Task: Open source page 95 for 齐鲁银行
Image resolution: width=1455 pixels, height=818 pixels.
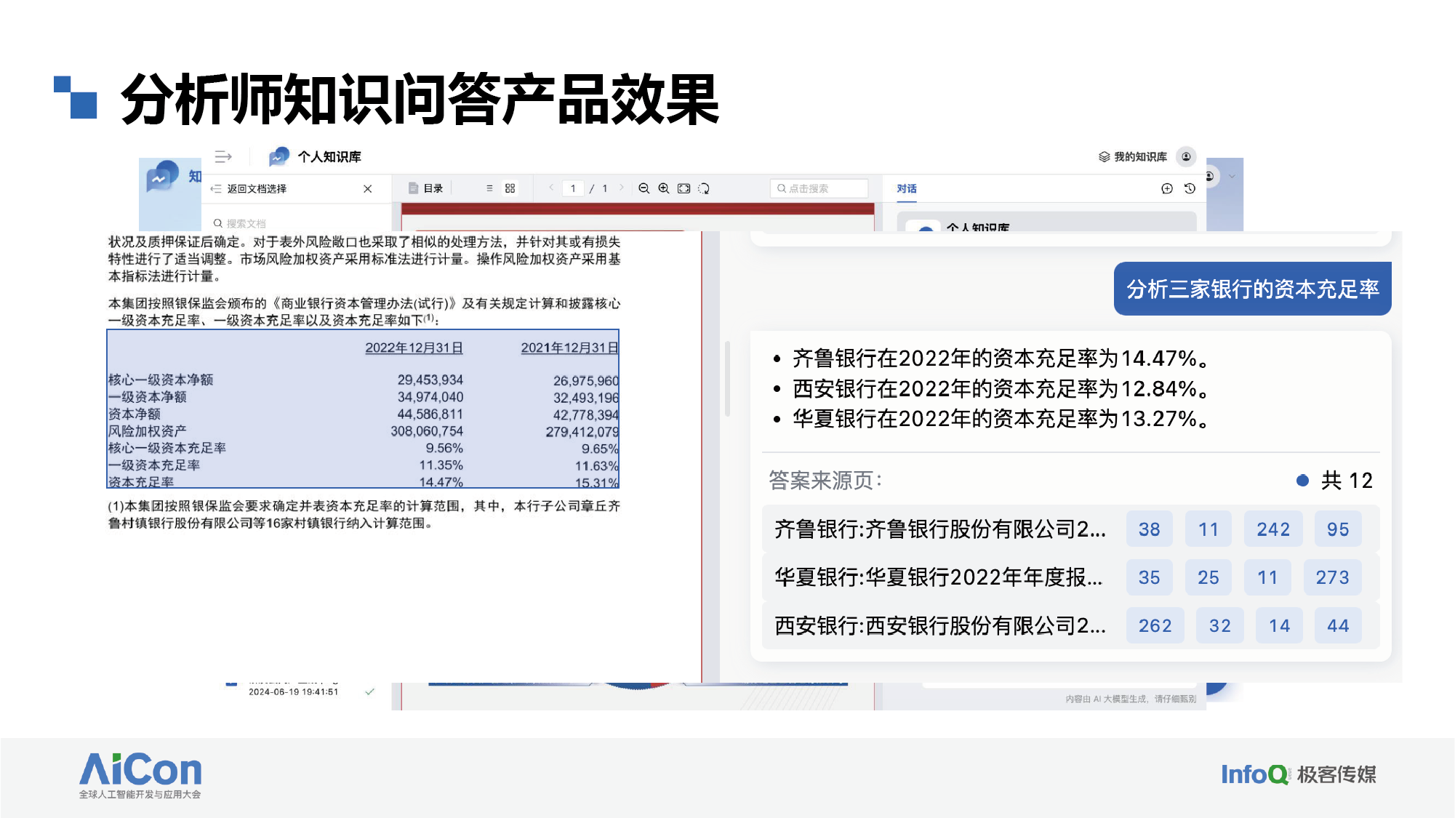Action: pyautogui.click(x=1338, y=529)
